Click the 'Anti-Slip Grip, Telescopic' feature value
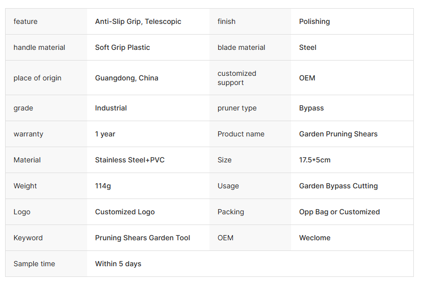 138,21
